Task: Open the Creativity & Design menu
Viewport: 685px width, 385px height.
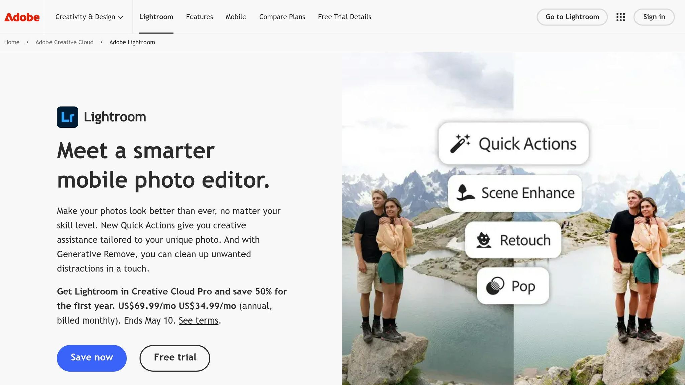Action: tap(89, 17)
